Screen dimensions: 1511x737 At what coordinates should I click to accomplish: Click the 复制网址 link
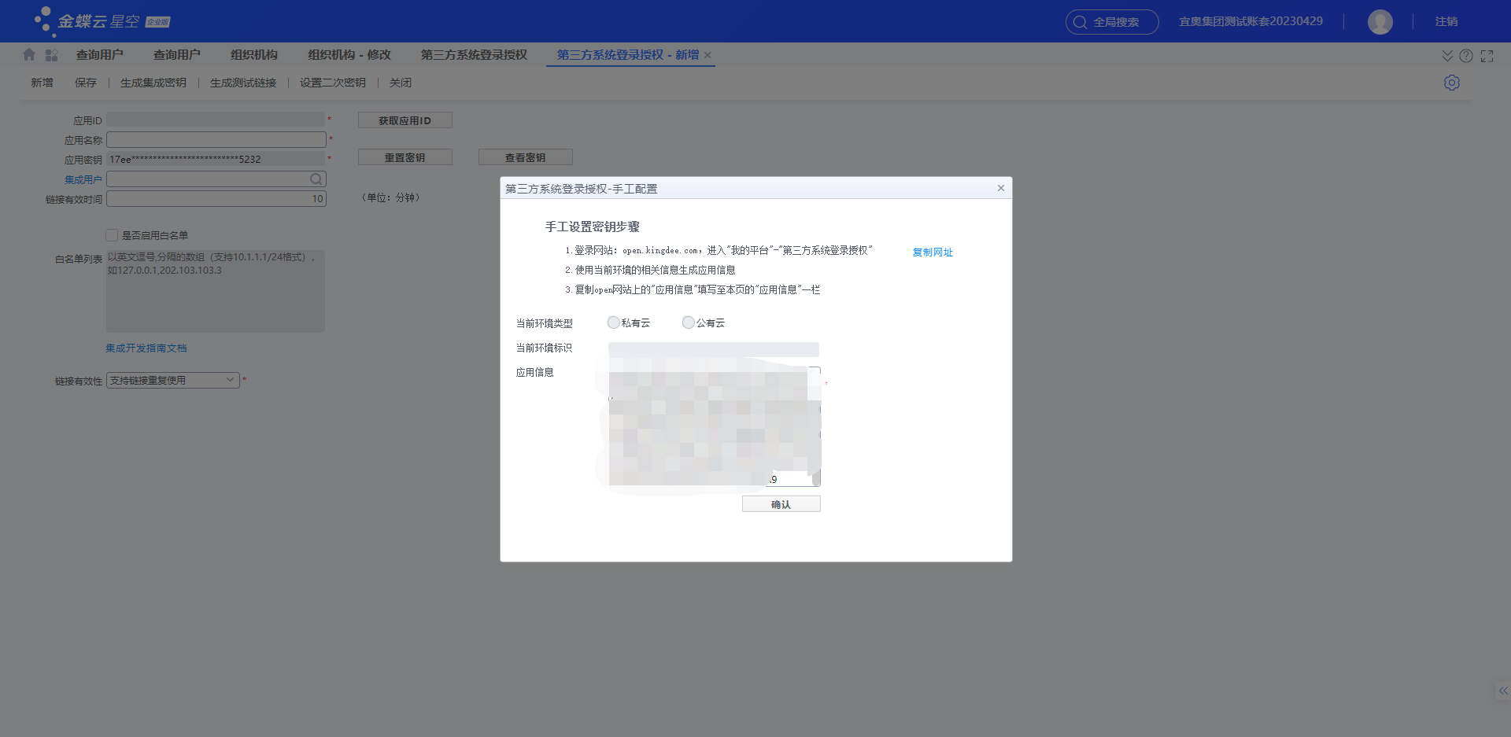tap(932, 252)
